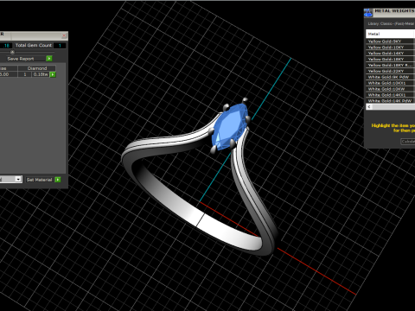Close the gem report panel

[x=64, y=35]
